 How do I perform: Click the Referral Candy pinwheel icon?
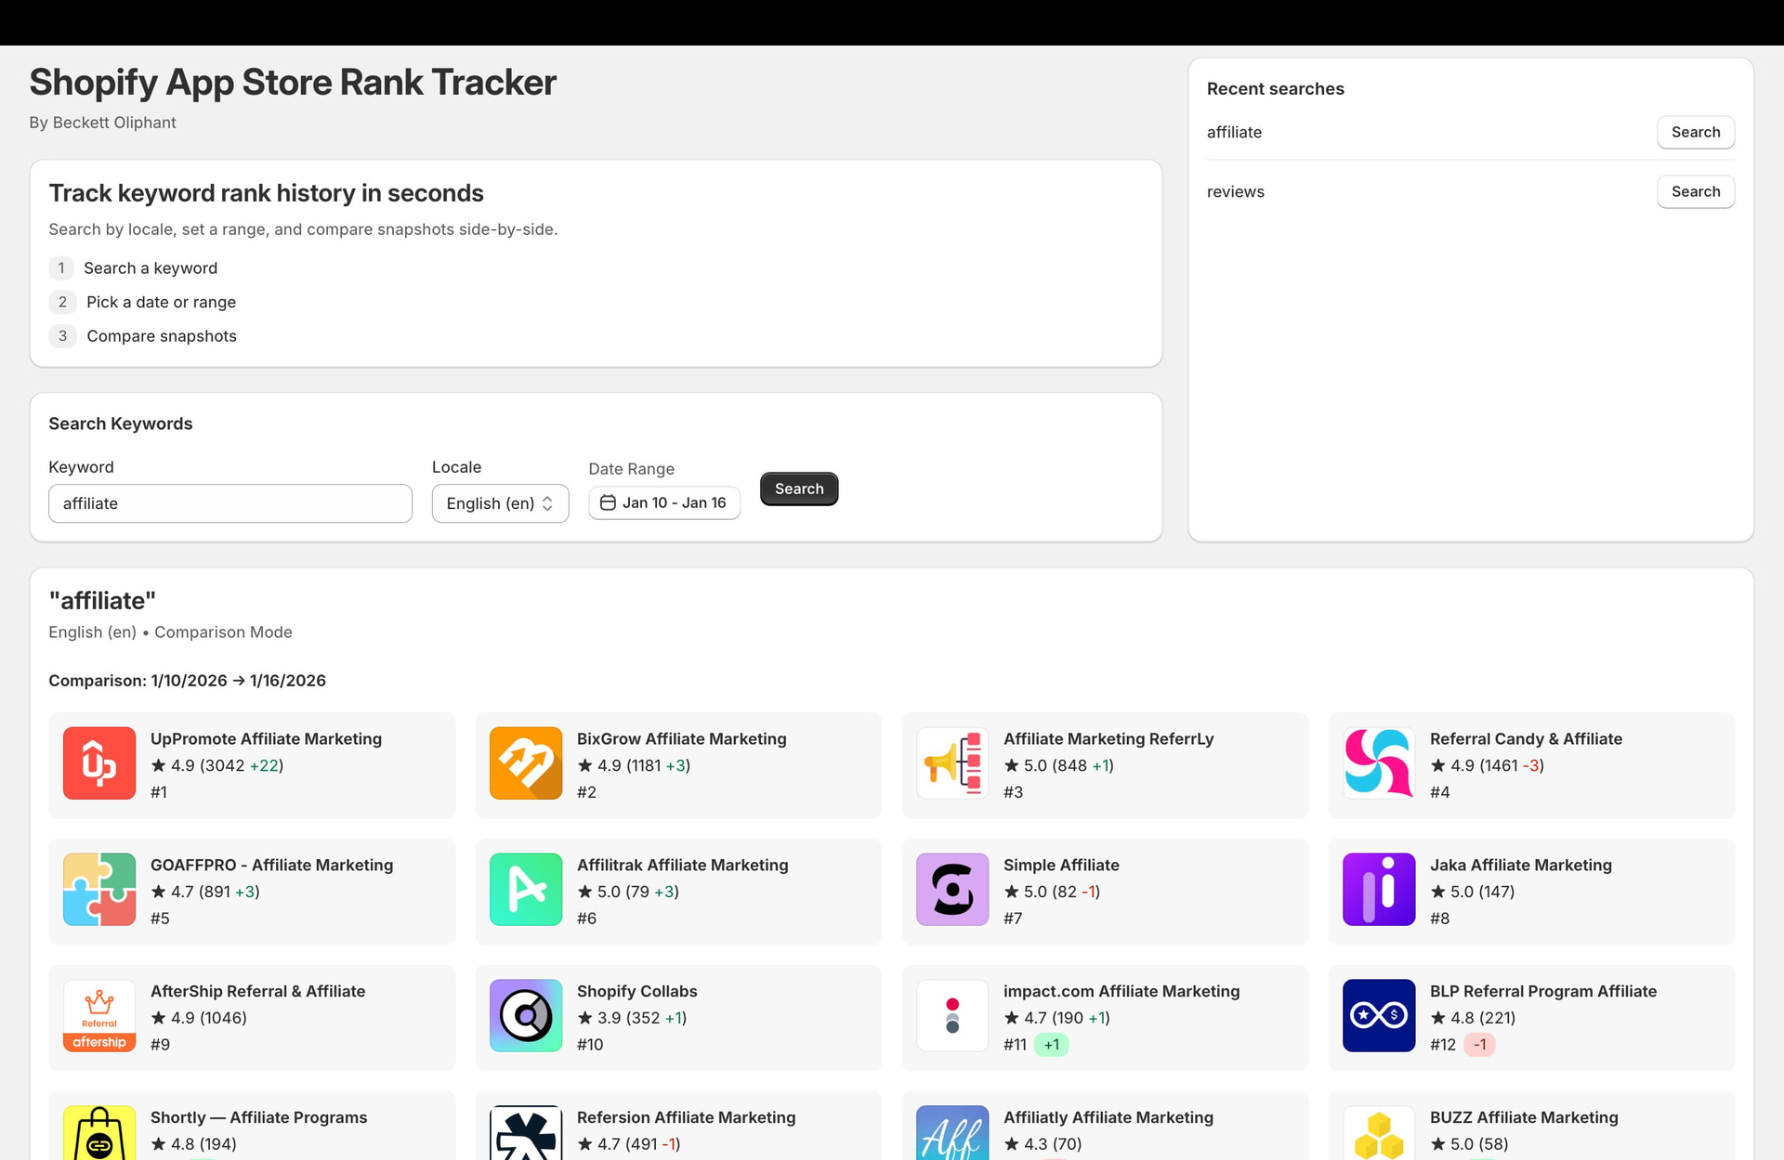pyautogui.click(x=1379, y=763)
